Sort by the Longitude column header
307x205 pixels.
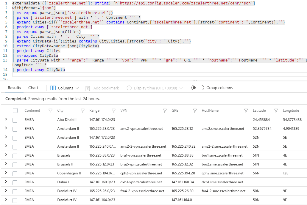point(291,111)
